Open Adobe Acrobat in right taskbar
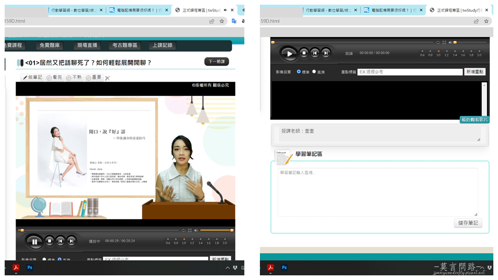 270,267
